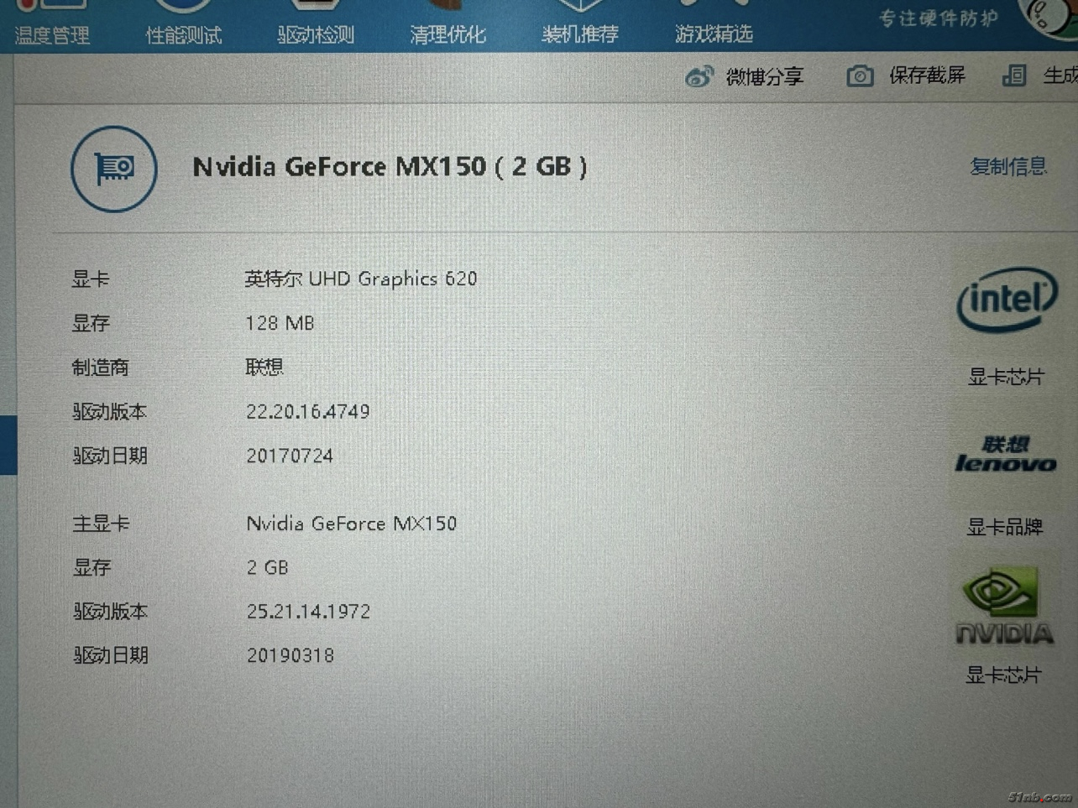Select driver date 20190318
The image size is (1078, 808).
coord(290,655)
